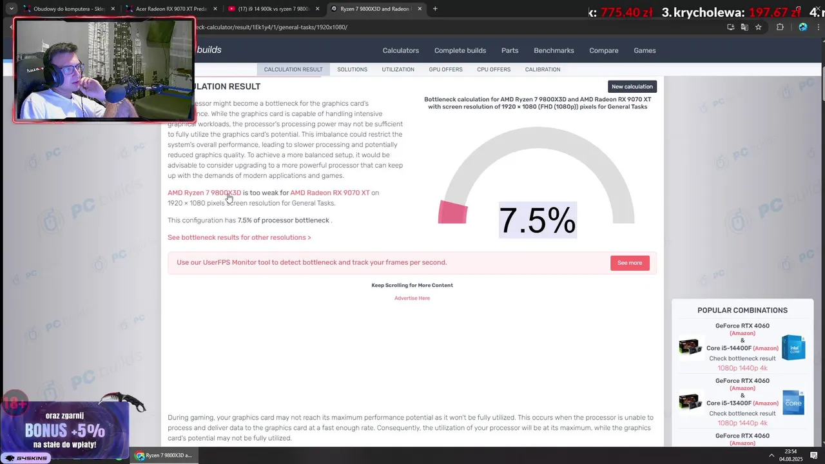The height and width of the screenshot is (464, 825).
Task: Open Amazon link beside Core i5-13400F
Action: 766,403
